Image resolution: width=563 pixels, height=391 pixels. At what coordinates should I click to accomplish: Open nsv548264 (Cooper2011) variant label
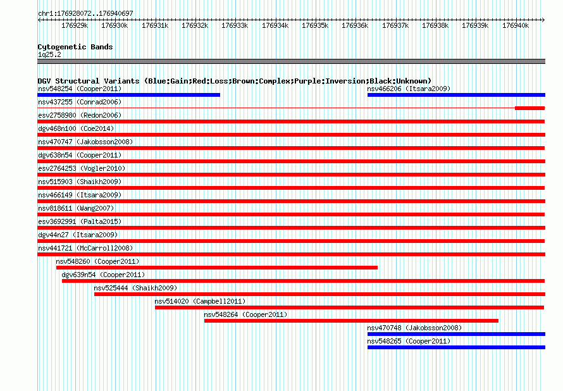(x=245, y=314)
